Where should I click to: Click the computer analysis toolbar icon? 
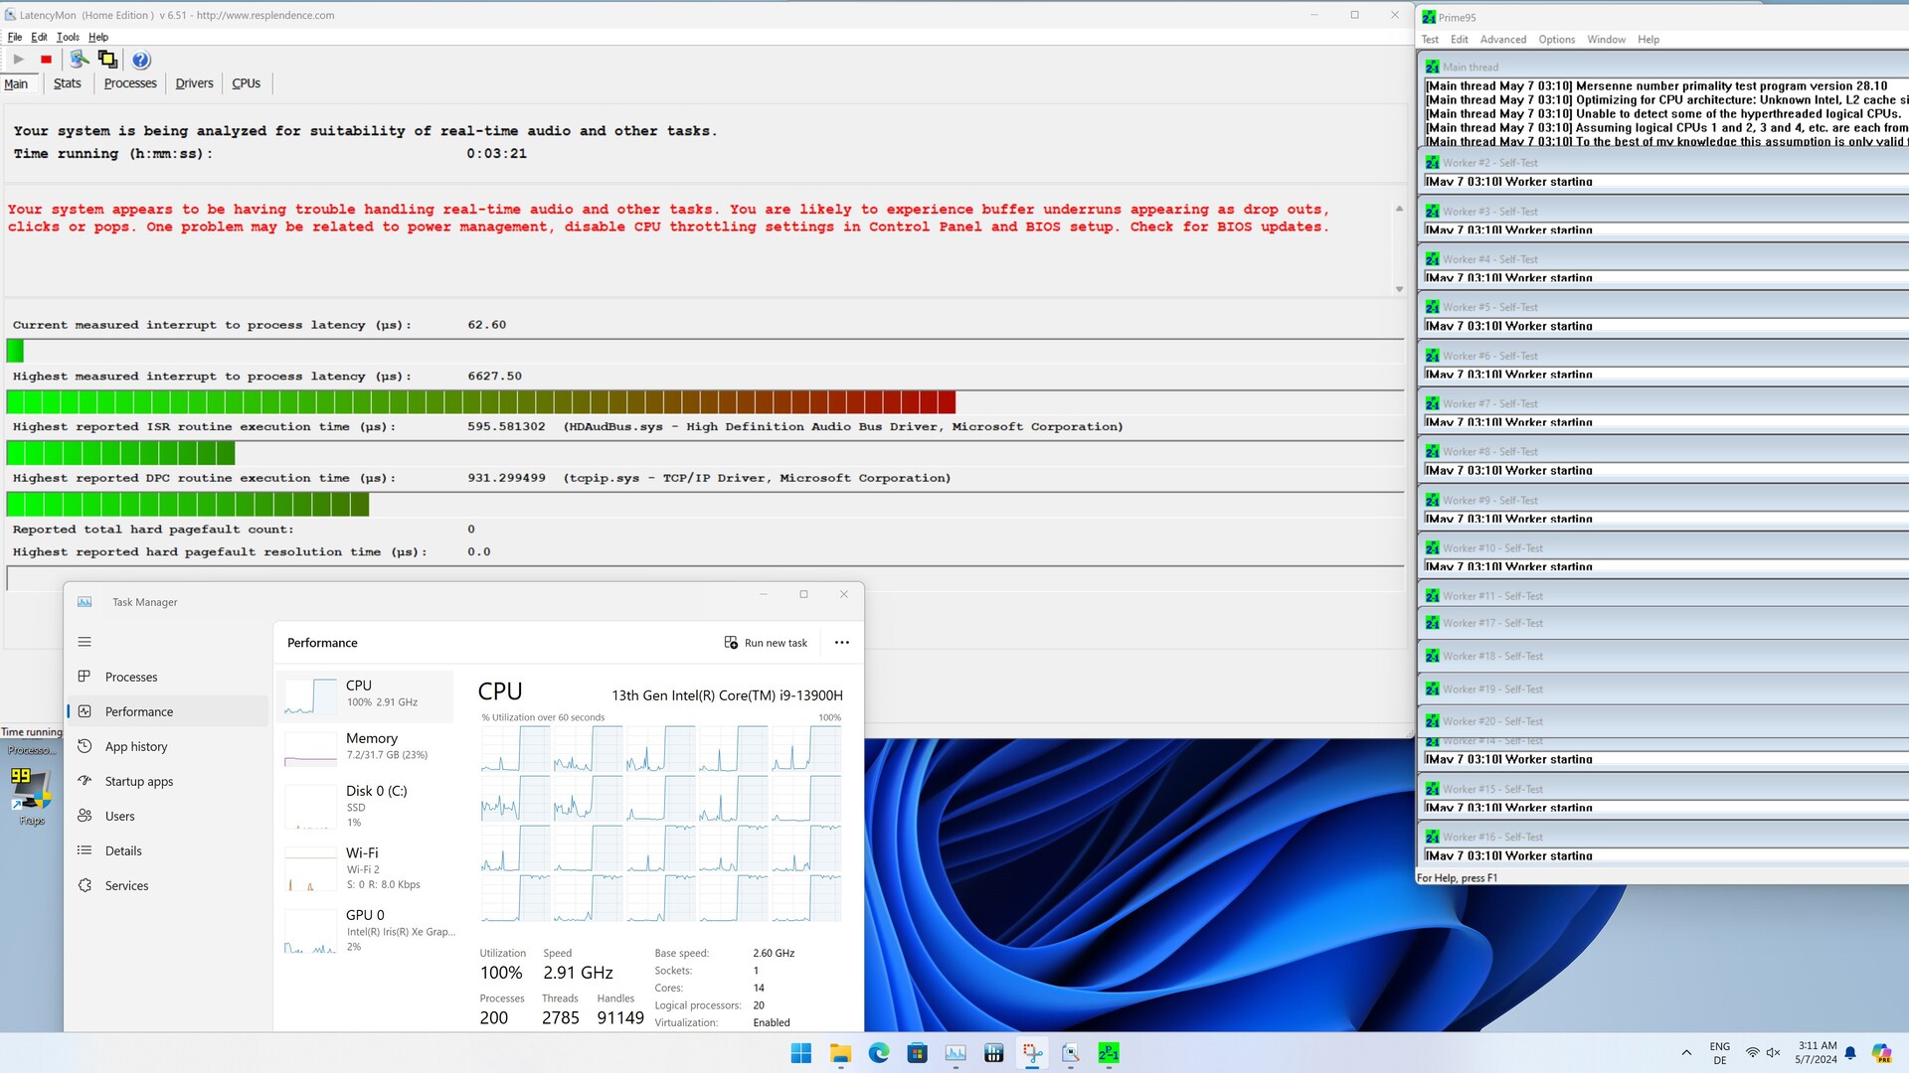79,60
